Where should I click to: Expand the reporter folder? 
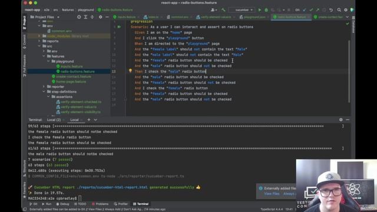pos(44,87)
